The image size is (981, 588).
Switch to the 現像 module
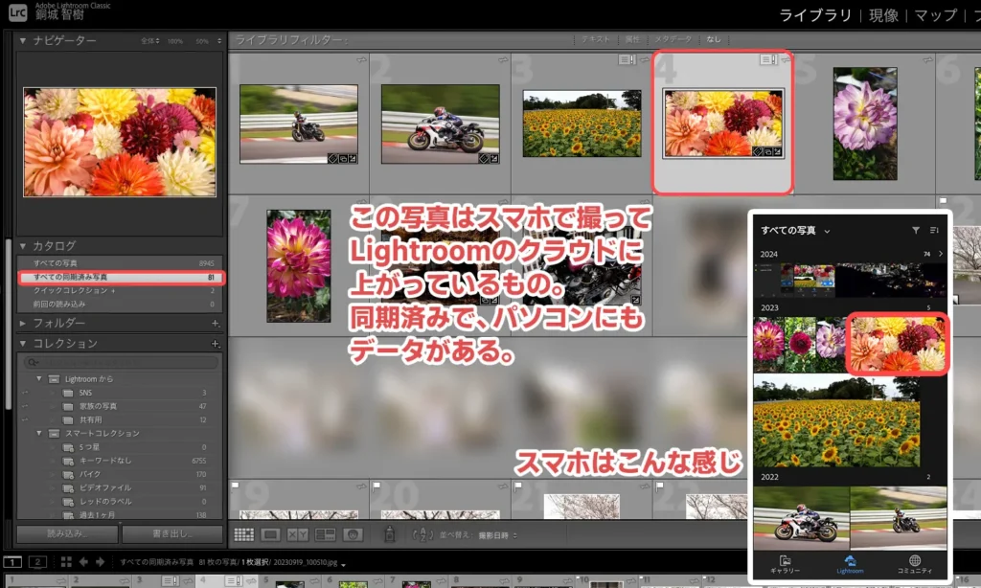pyautogui.click(x=883, y=15)
